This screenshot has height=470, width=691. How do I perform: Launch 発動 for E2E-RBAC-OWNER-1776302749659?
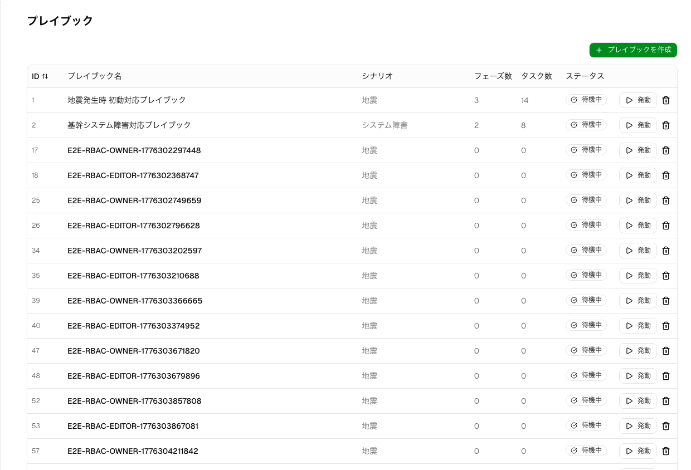[638, 200]
